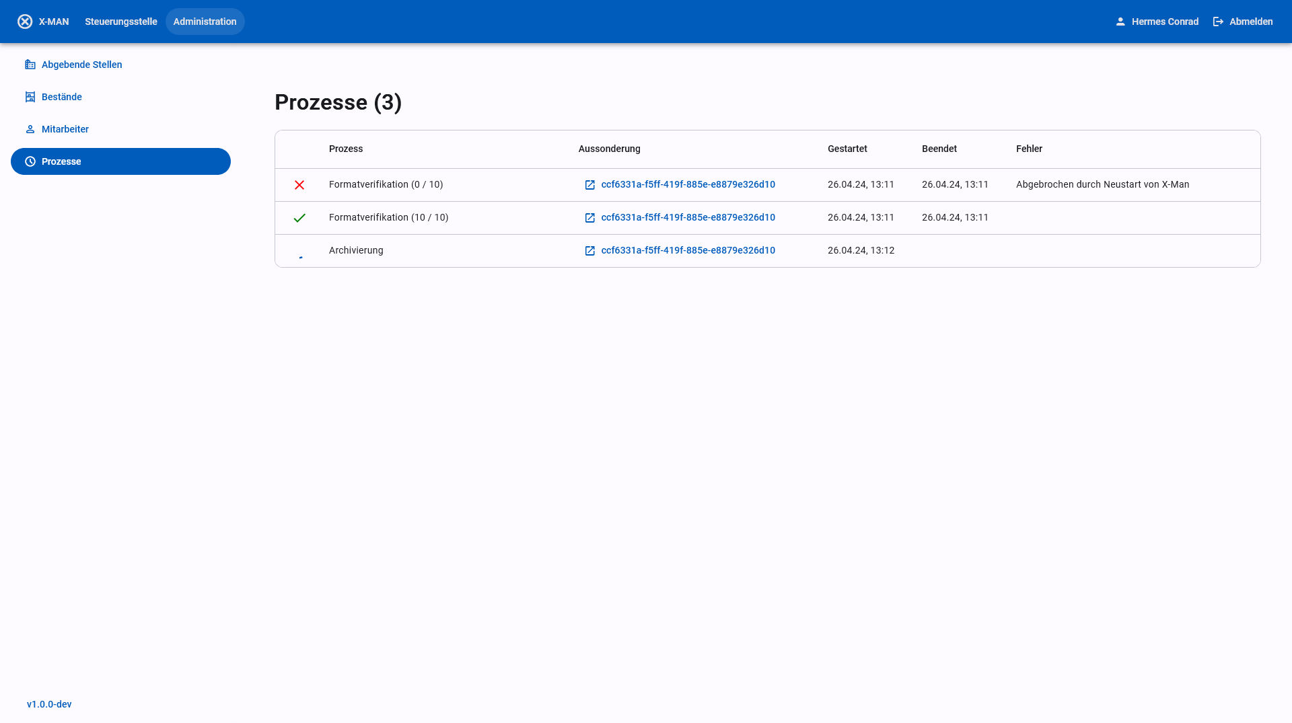Click the Aussonderung column header
This screenshot has width=1292, height=723.
click(x=610, y=149)
